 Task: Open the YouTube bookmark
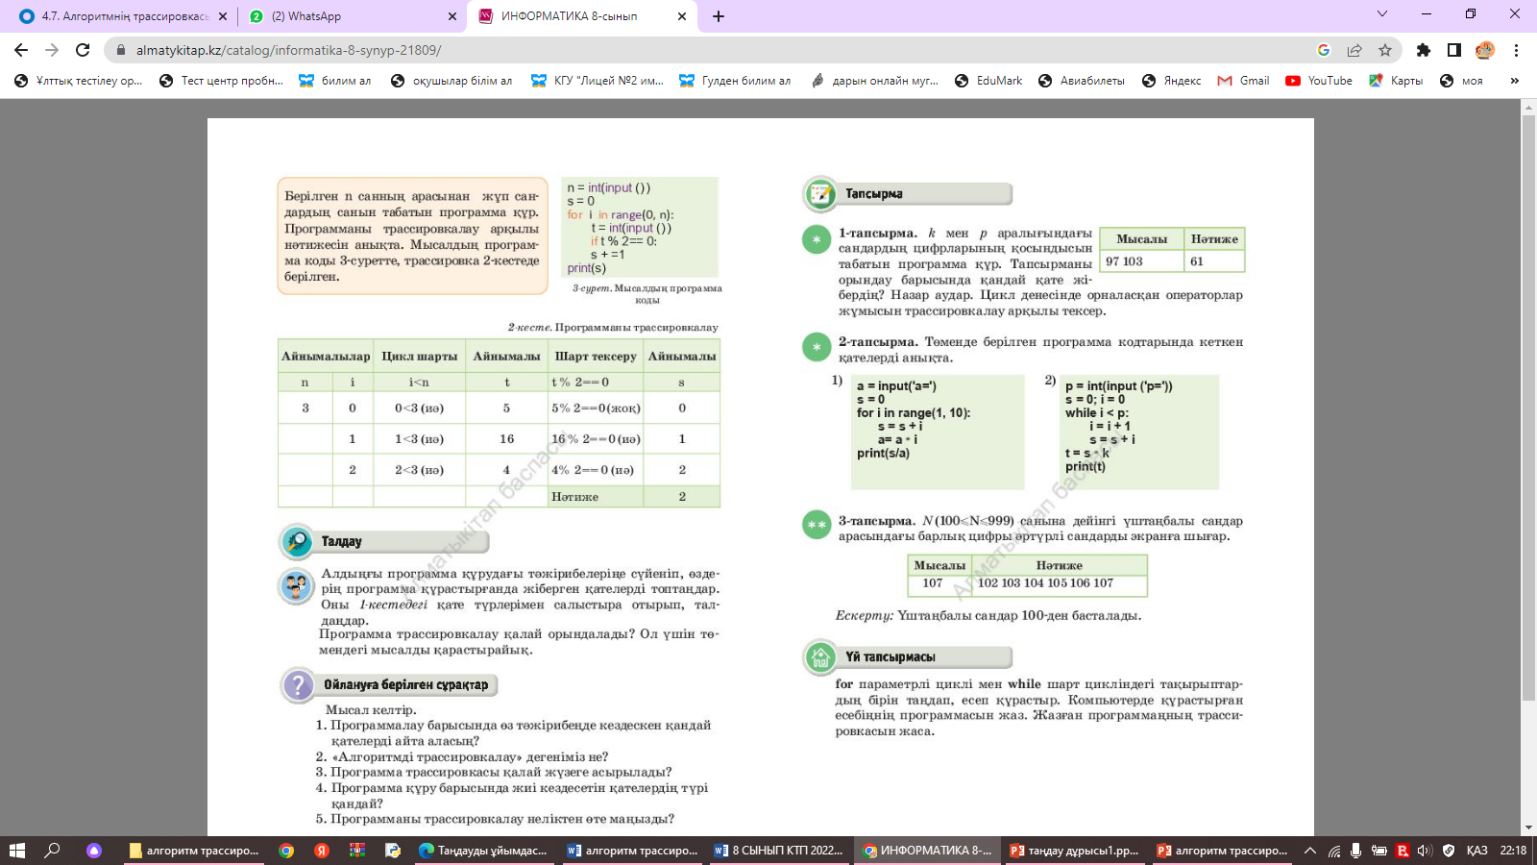tap(1319, 81)
